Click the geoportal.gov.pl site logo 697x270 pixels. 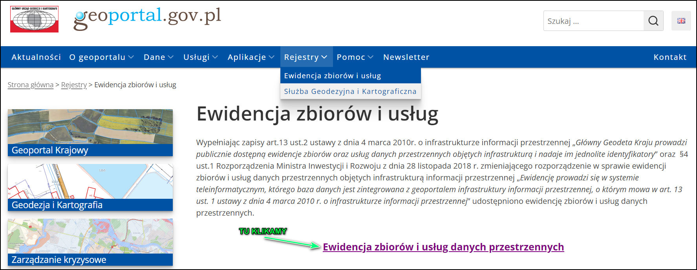[x=147, y=18]
